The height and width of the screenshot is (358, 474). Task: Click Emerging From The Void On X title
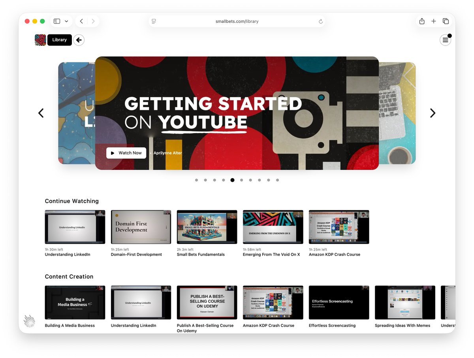pos(271,254)
